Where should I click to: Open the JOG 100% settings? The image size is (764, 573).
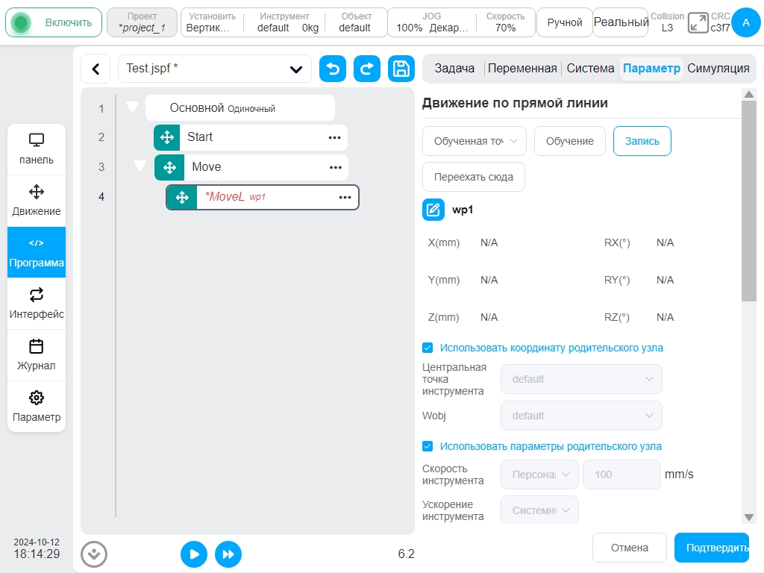coord(432,22)
